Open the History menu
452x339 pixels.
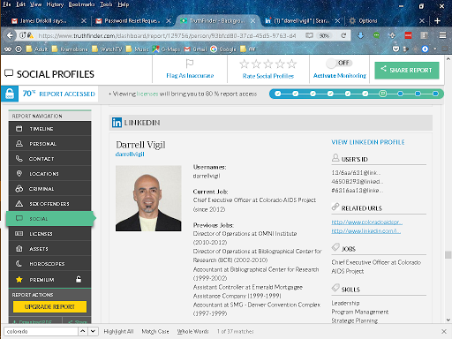pyautogui.click(x=55, y=4)
